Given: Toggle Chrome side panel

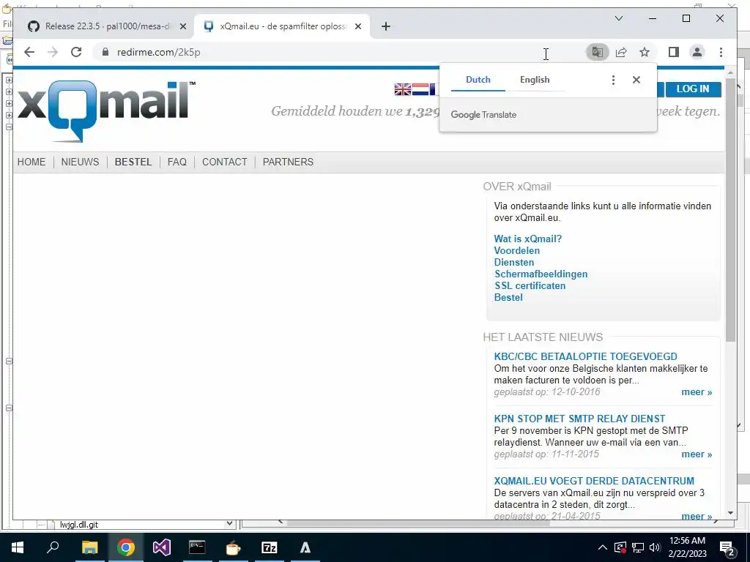Looking at the screenshot, I should pyautogui.click(x=674, y=52).
